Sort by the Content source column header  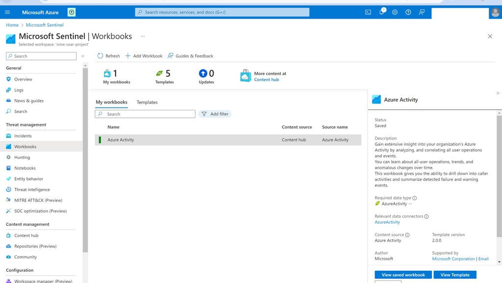coord(297,127)
